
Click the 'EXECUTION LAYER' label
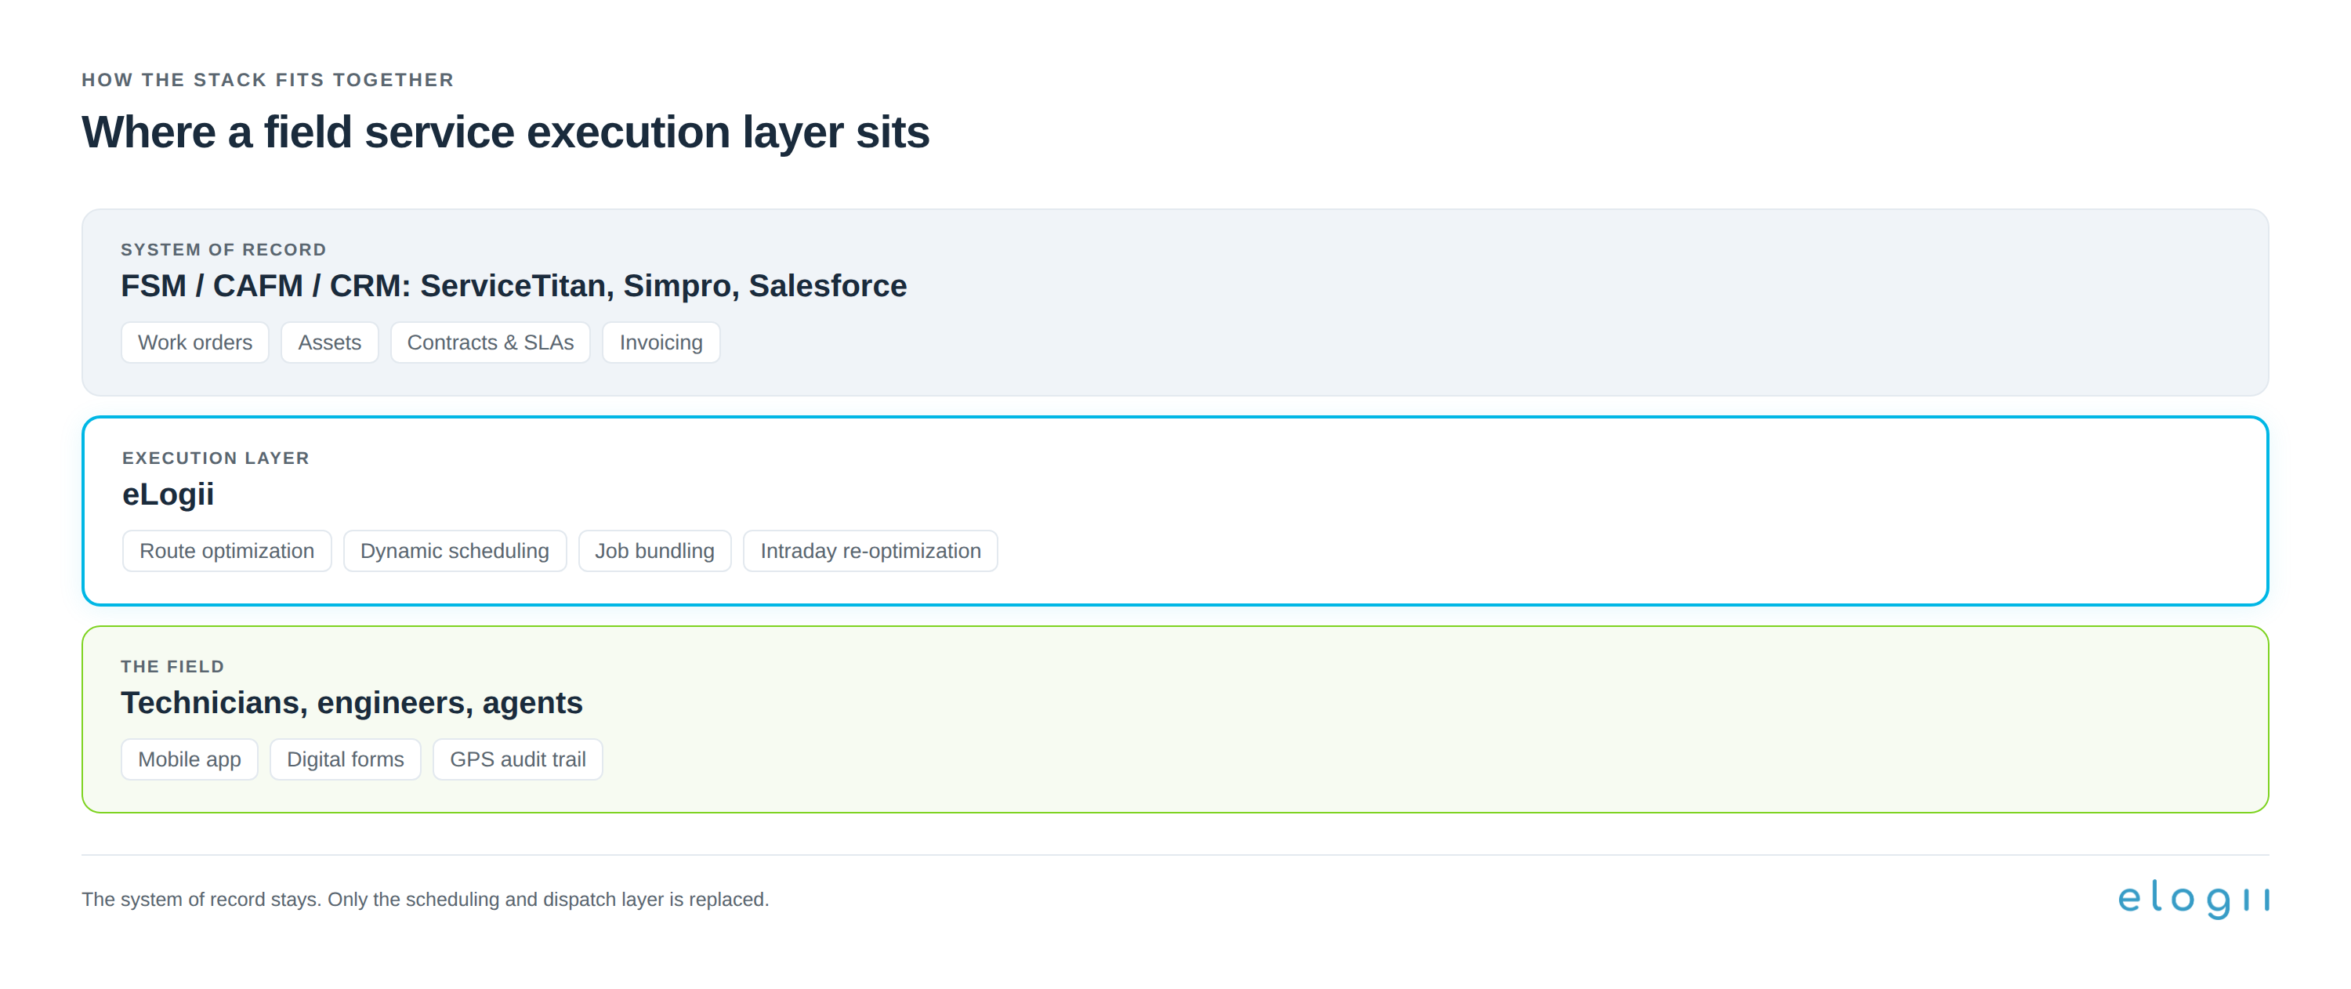(216, 458)
